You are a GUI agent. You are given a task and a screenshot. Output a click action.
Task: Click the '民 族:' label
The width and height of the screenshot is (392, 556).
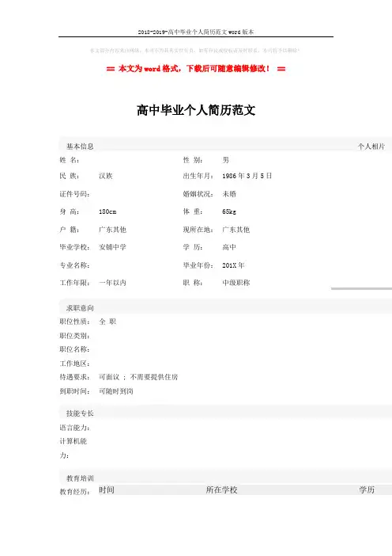point(70,176)
